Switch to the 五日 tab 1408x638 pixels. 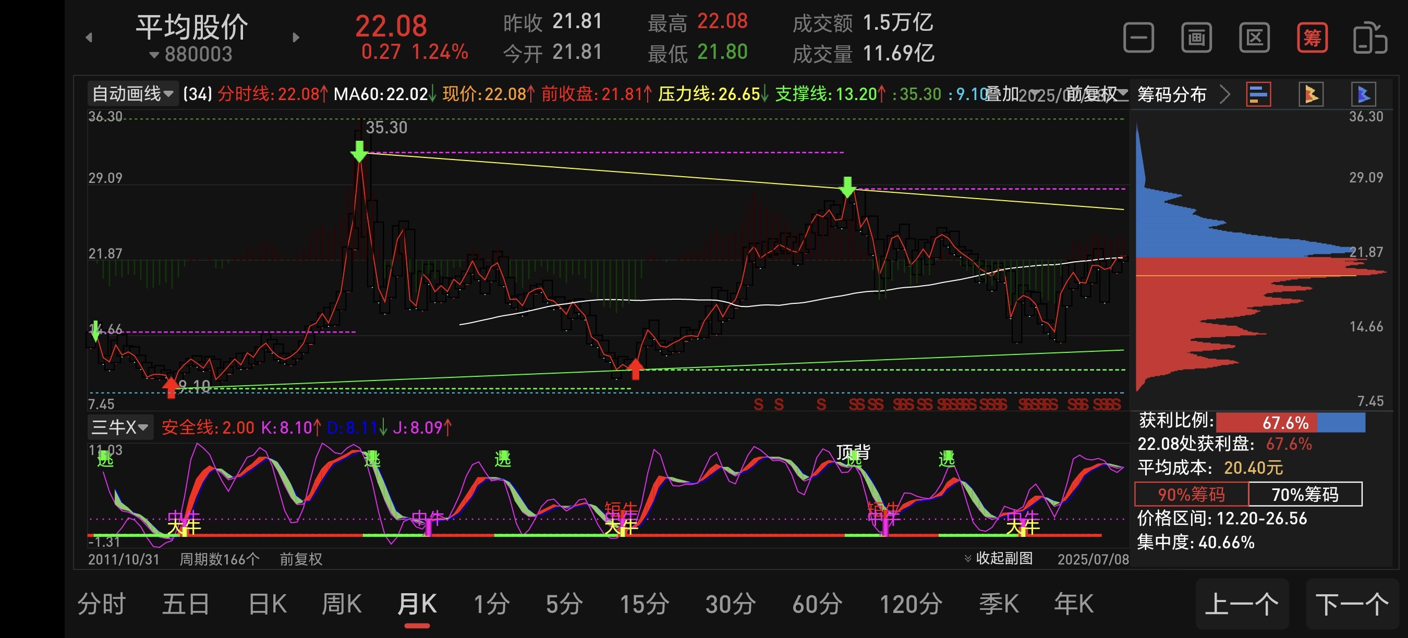[x=186, y=604]
